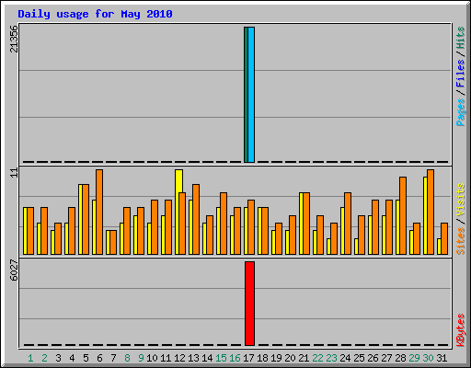This screenshot has height=368, width=471.
Task: Click day label 24 on the axis
Action: (x=345, y=358)
